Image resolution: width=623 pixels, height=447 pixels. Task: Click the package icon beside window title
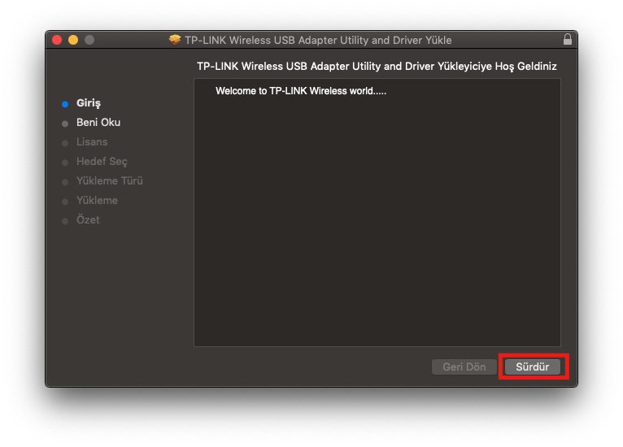click(175, 40)
